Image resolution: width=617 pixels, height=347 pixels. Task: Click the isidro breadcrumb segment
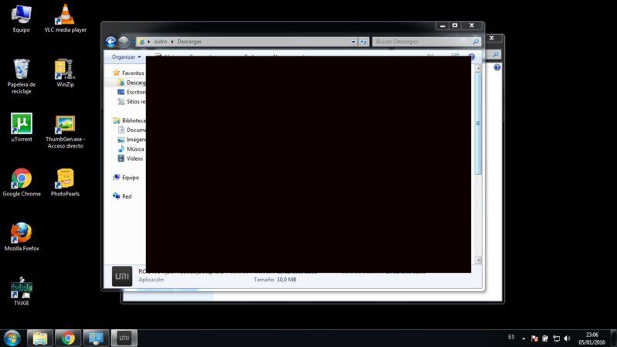tap(160, 42)
